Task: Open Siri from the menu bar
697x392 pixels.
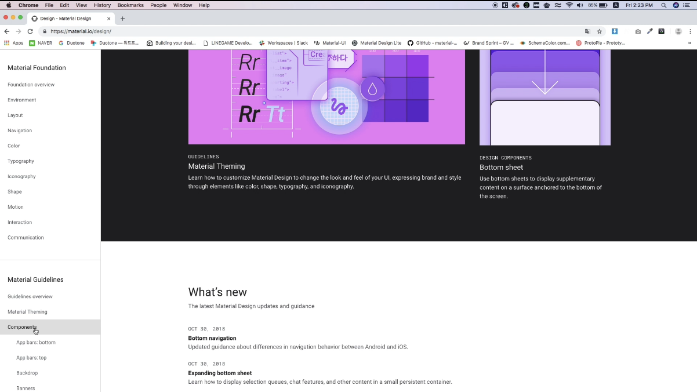Action: (x=676, y=5)
